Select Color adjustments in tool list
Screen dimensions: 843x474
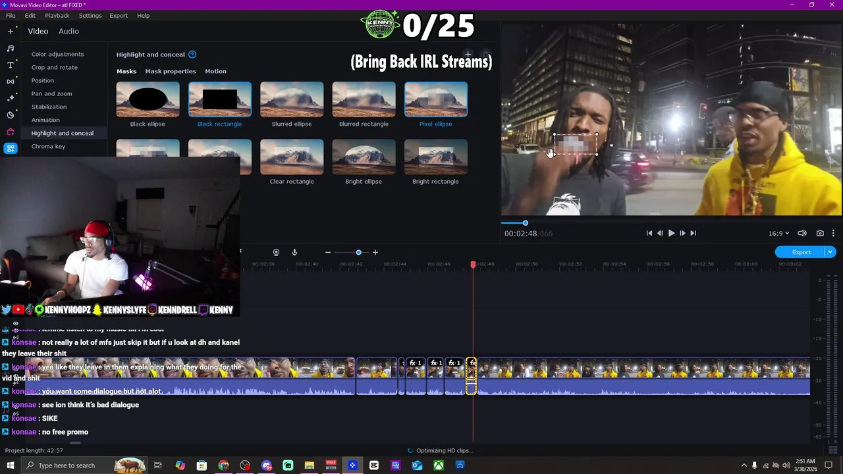(57, 54)
